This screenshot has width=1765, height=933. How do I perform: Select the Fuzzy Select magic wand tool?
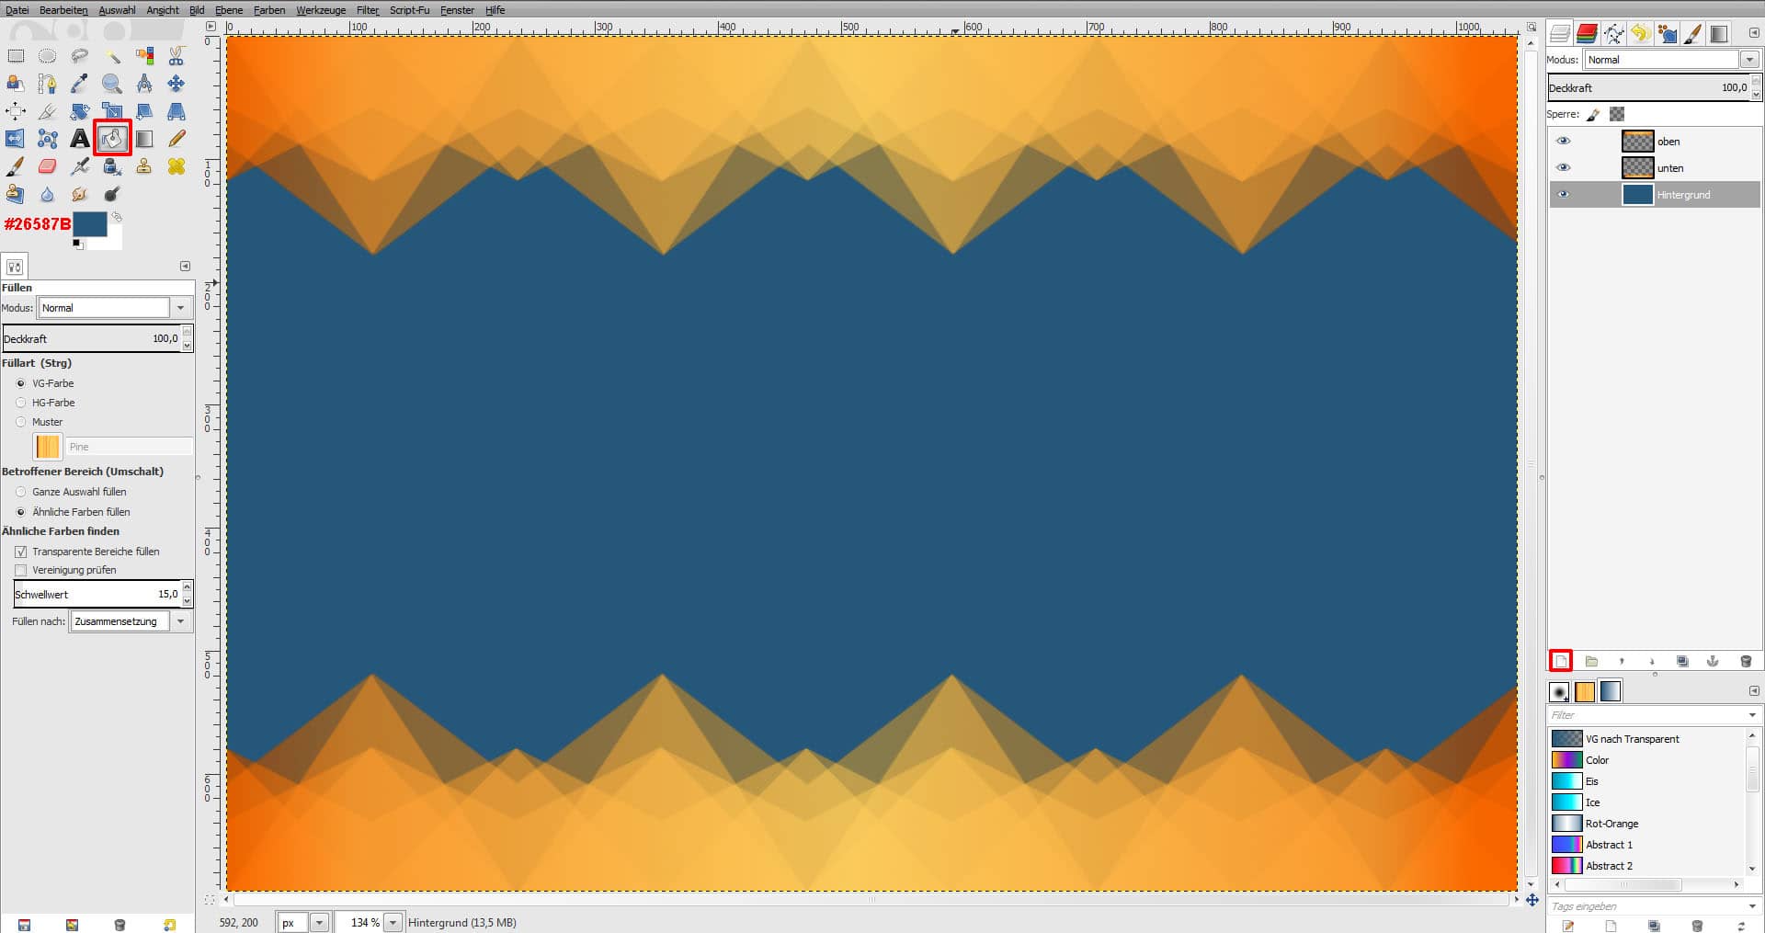click(112, 57)
